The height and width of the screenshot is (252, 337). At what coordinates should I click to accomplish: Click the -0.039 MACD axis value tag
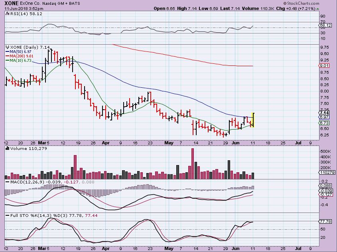point(326,191)
